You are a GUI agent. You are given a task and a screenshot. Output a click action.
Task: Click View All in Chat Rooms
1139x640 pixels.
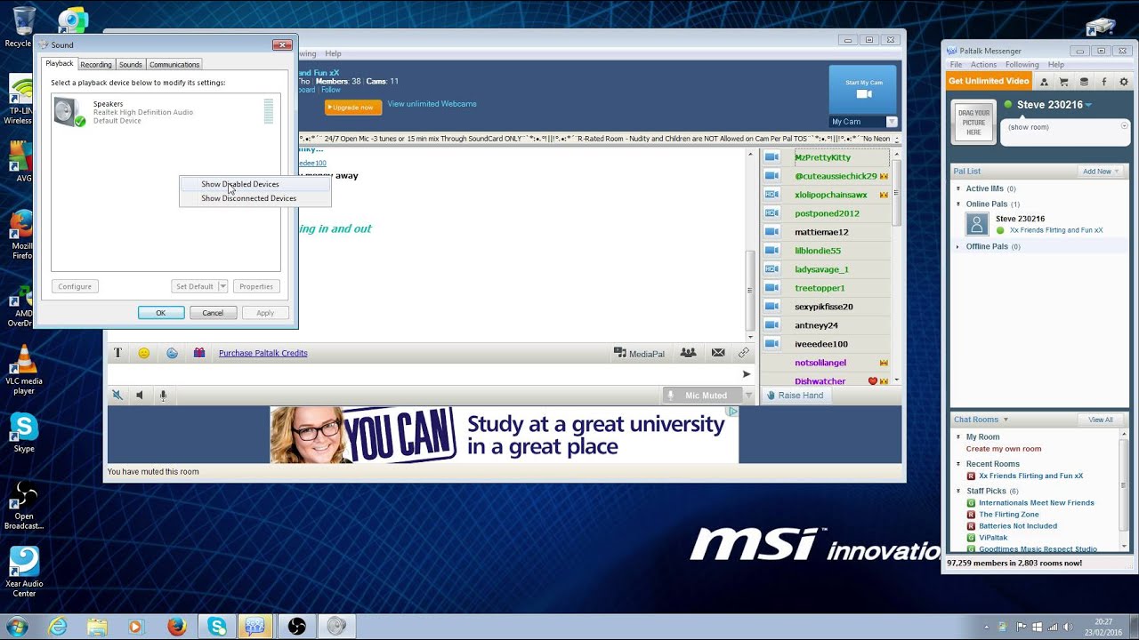click(1101, 420)
